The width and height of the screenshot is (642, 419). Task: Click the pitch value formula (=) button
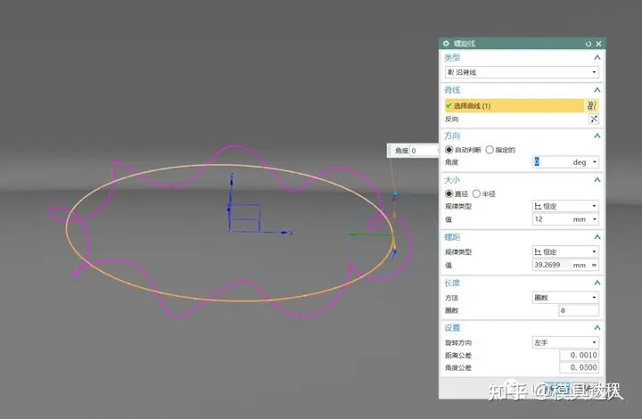point(594,265)
